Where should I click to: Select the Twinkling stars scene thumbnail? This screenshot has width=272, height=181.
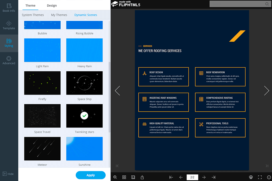84,116
